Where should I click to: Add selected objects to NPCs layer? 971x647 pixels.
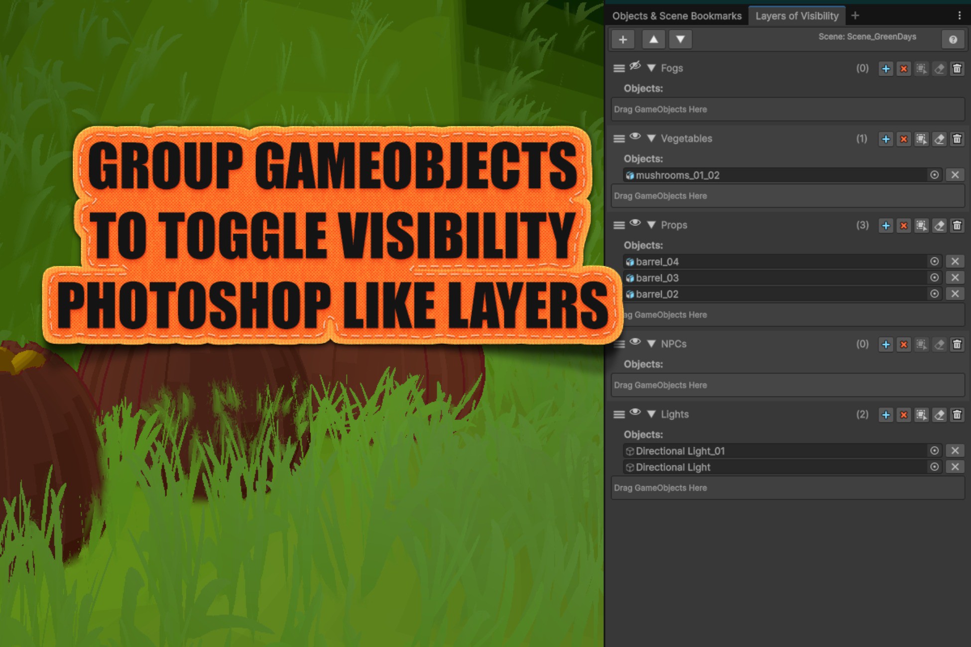pos(885,344)
